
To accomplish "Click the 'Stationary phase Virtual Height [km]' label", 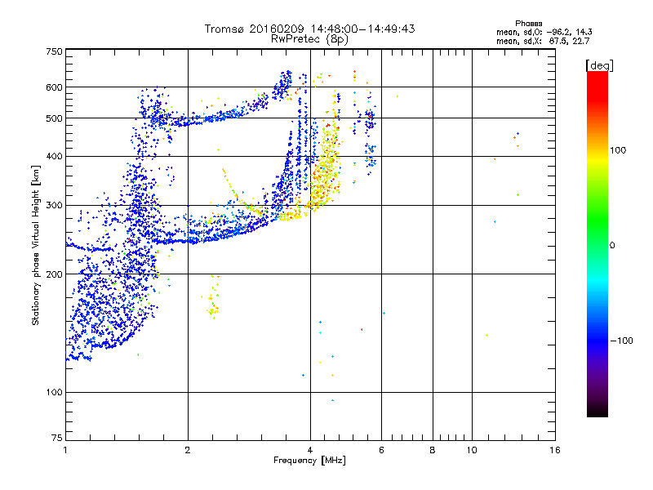I will 36,245.
